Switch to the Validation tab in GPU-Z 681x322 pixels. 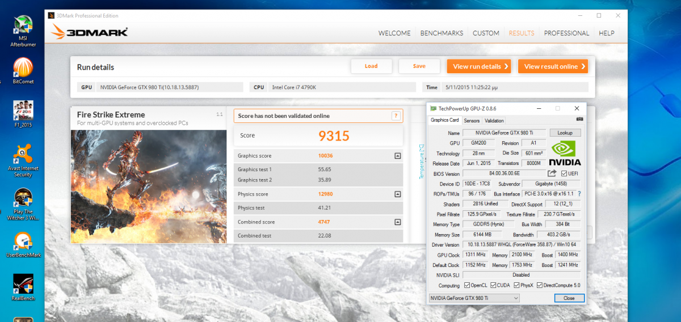(x=494, y=121)
